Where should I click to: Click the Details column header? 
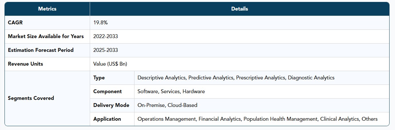pyautogui.click(x=240, y=9)
